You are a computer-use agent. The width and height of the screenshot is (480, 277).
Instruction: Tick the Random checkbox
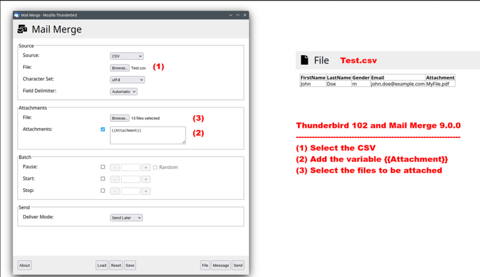pos(155,167)
